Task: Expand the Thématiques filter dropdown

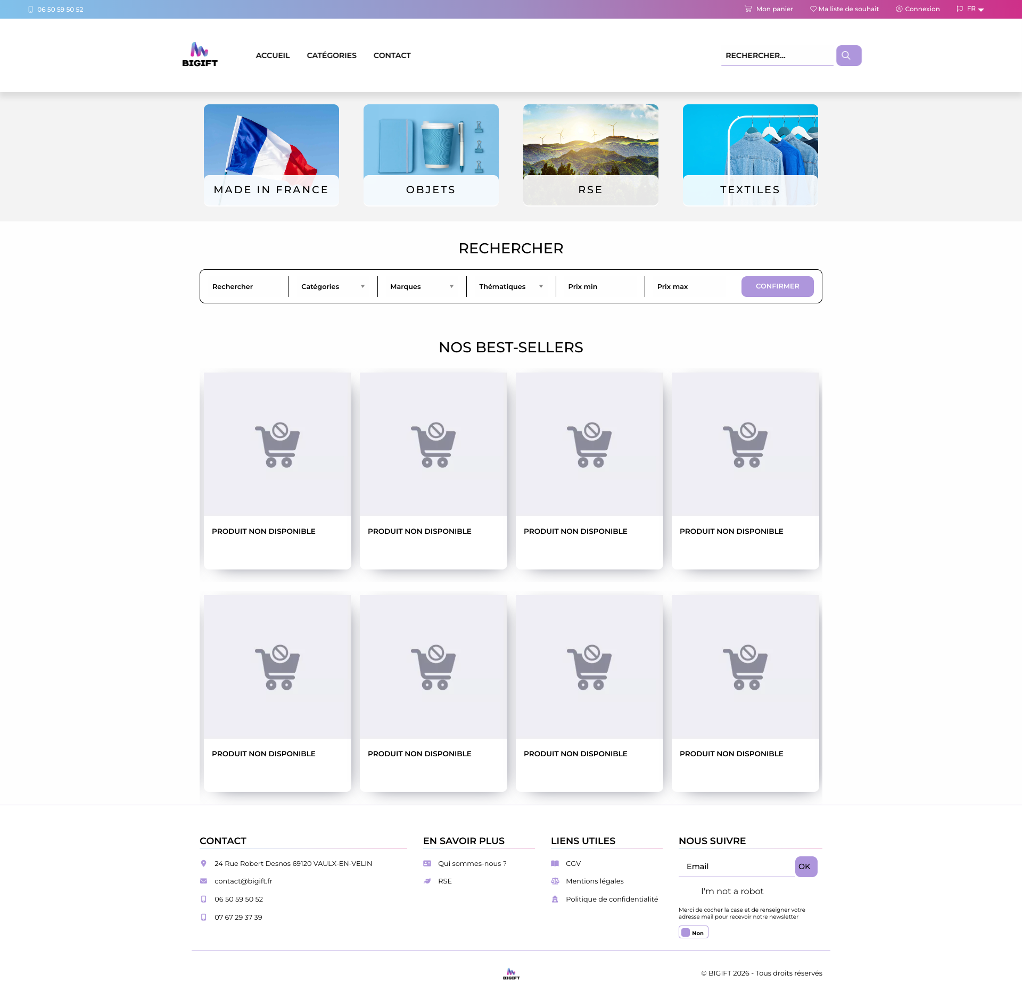Action: (511, 286)
